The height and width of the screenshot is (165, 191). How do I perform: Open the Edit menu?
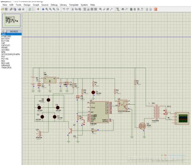[x=11, y=5]
